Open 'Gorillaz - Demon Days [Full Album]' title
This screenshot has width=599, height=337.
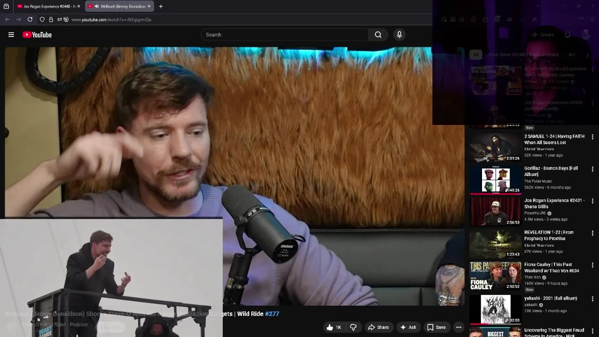coord(551,171)
